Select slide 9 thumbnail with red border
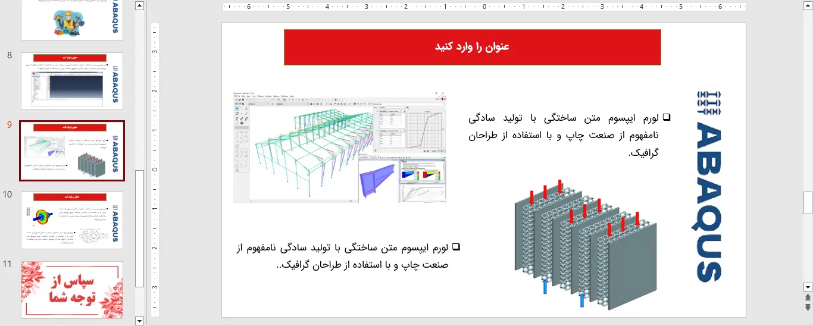Viewport: 813px width, 326px height. pos(72,151)
